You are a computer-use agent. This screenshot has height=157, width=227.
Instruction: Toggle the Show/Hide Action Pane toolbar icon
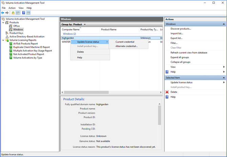[x=28, y=13]
